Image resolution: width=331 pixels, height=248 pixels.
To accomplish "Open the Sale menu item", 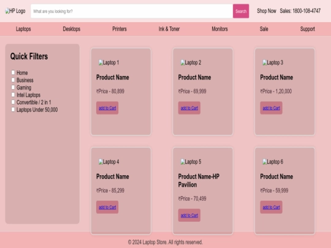I will tap(264, 29).
